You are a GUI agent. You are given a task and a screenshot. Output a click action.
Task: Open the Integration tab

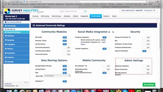click(84, 16)
